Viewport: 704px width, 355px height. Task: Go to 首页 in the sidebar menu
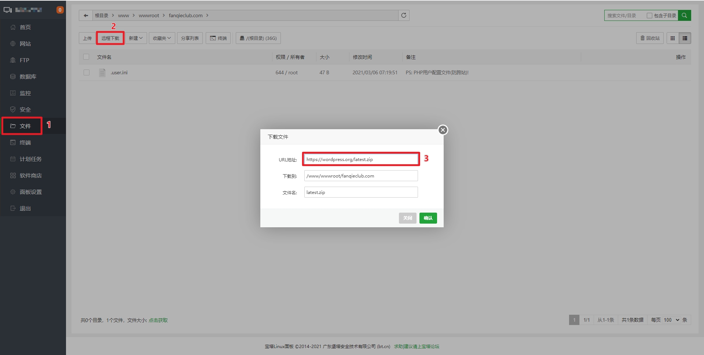click(25, 27)
